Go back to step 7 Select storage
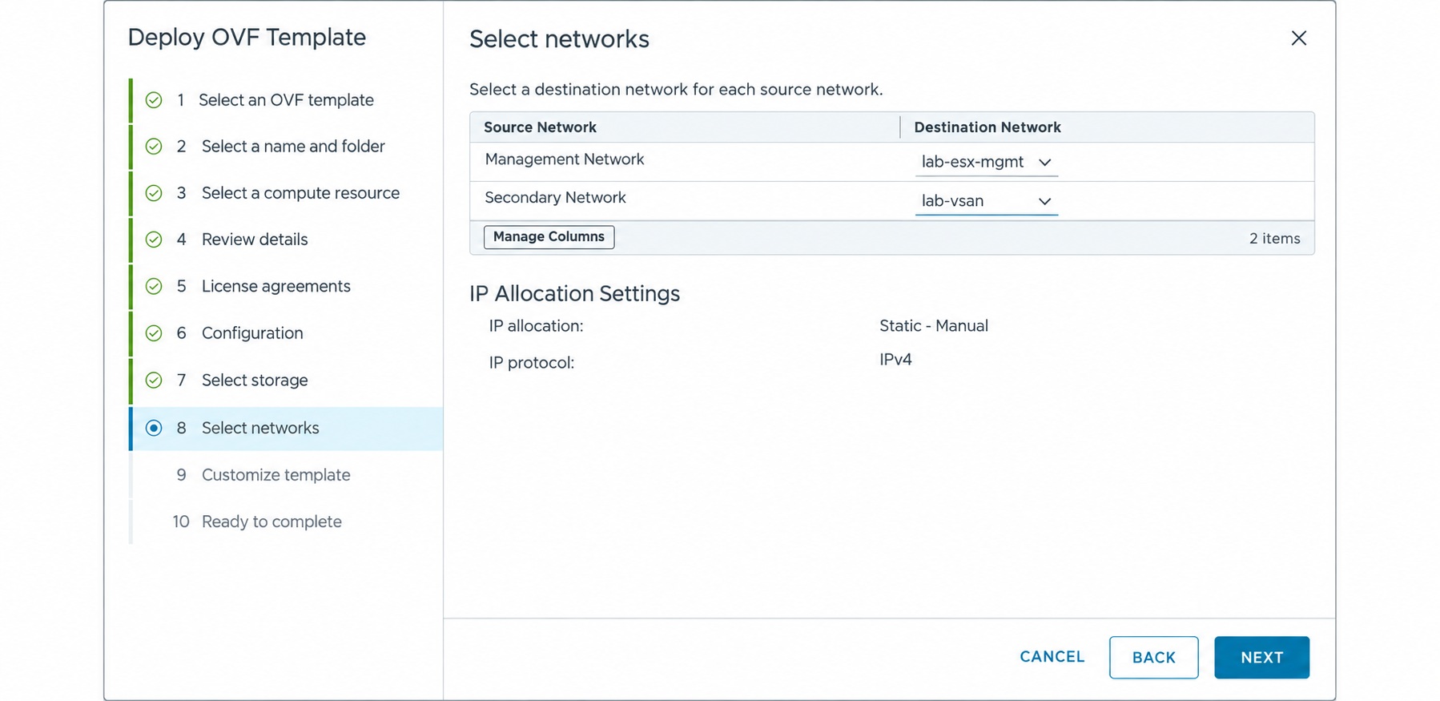 [286, 381]
